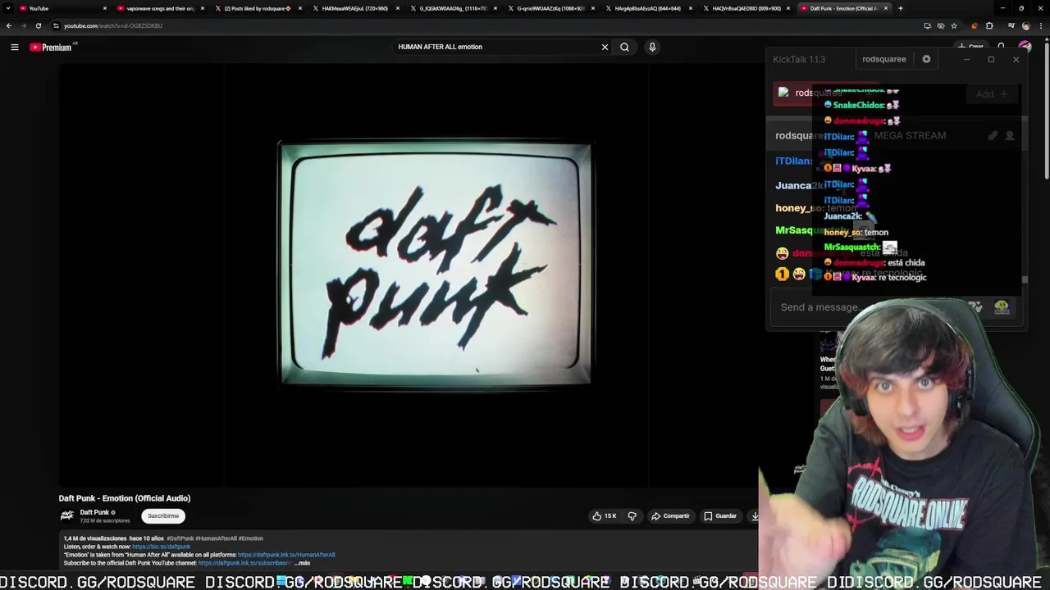Dislike the Daft Punk Emotion video

point(632,516)
